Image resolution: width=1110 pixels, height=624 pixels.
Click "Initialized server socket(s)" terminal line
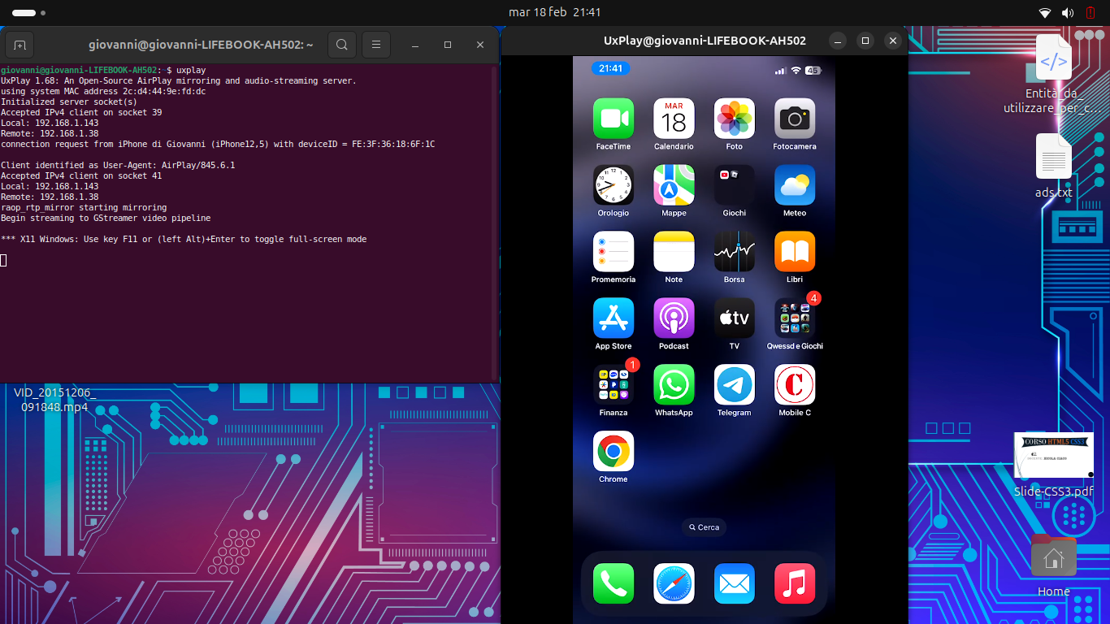click(69, 102)
